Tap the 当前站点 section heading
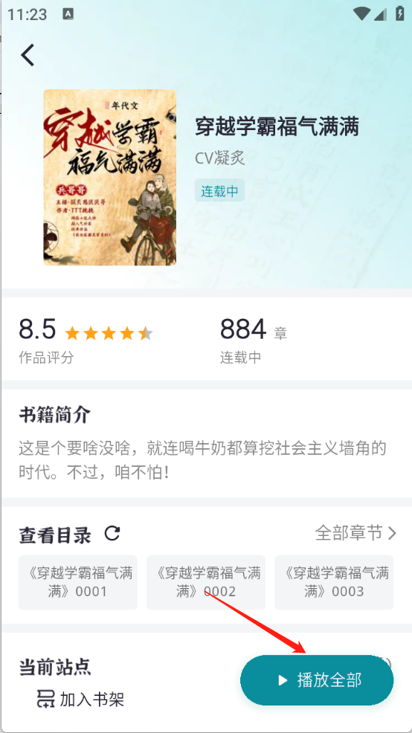This screenshot has height=733, width=412. tap(55, 667)
